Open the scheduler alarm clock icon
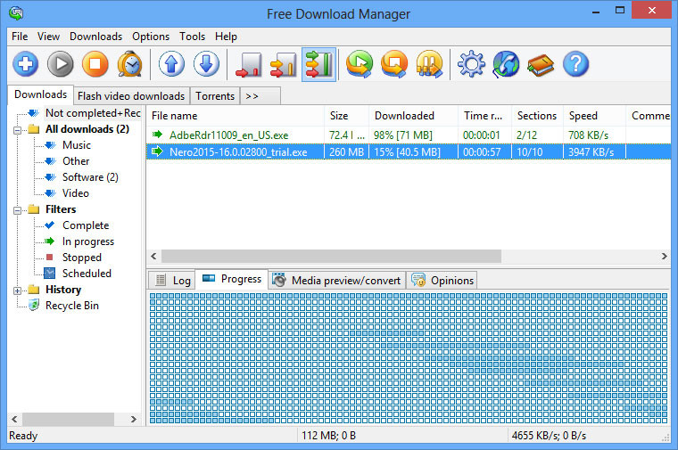 129,64
